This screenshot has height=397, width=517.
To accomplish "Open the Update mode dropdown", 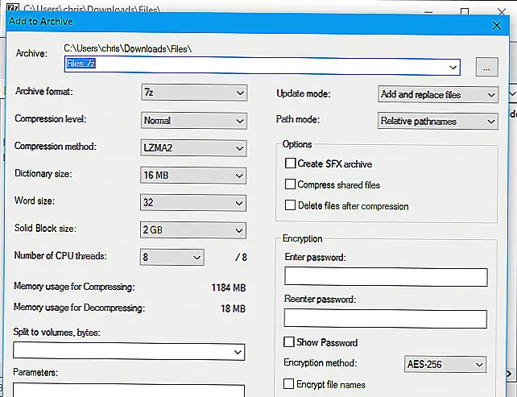I will point(438,94).
